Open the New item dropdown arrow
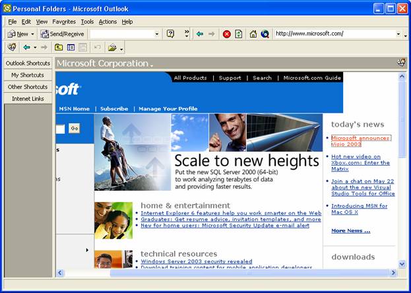Screen dimensions: 411x293 tap(32, 34)
